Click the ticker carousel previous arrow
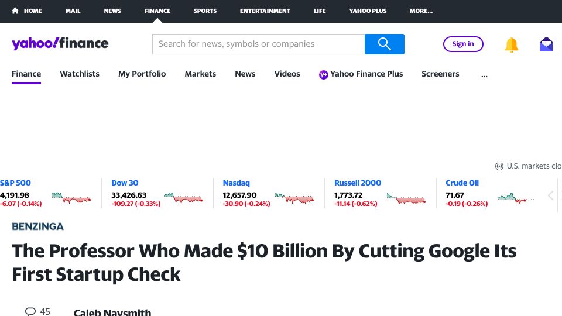 pos(551,195)
